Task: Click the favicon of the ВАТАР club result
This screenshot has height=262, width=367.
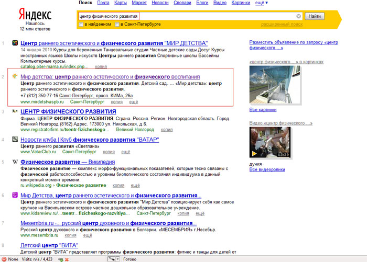Action: [16, 140]
